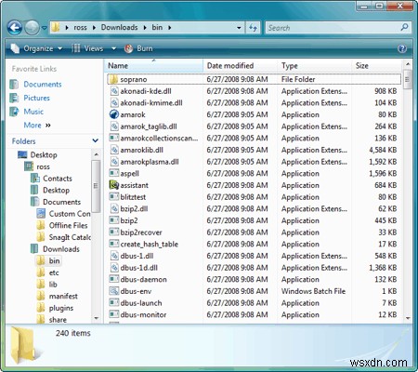Click the dbus-env batch file icon

pyautogui.click(x=114, y=291)
